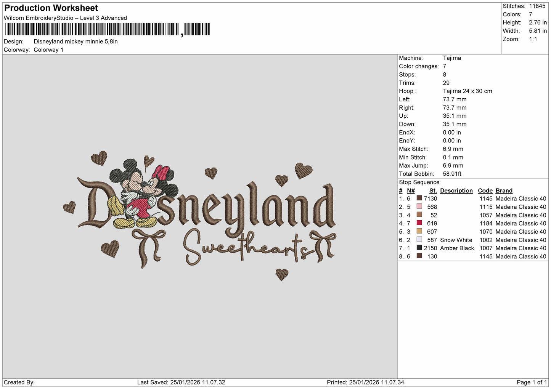
Task: Click the 'St.' column header
Action: click(x=433, y=190)
